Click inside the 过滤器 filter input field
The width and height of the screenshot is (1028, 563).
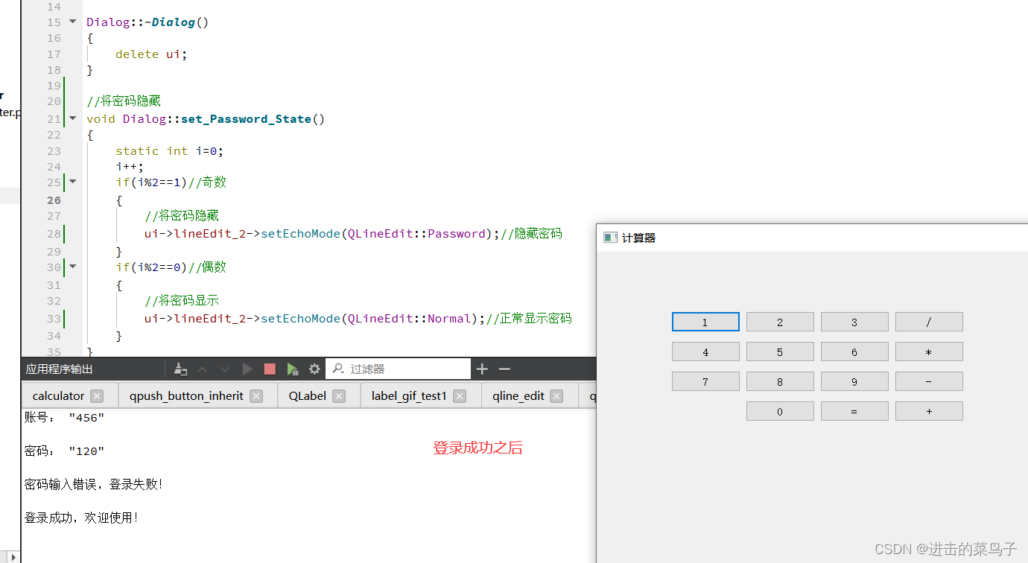(x=410, y=368)
